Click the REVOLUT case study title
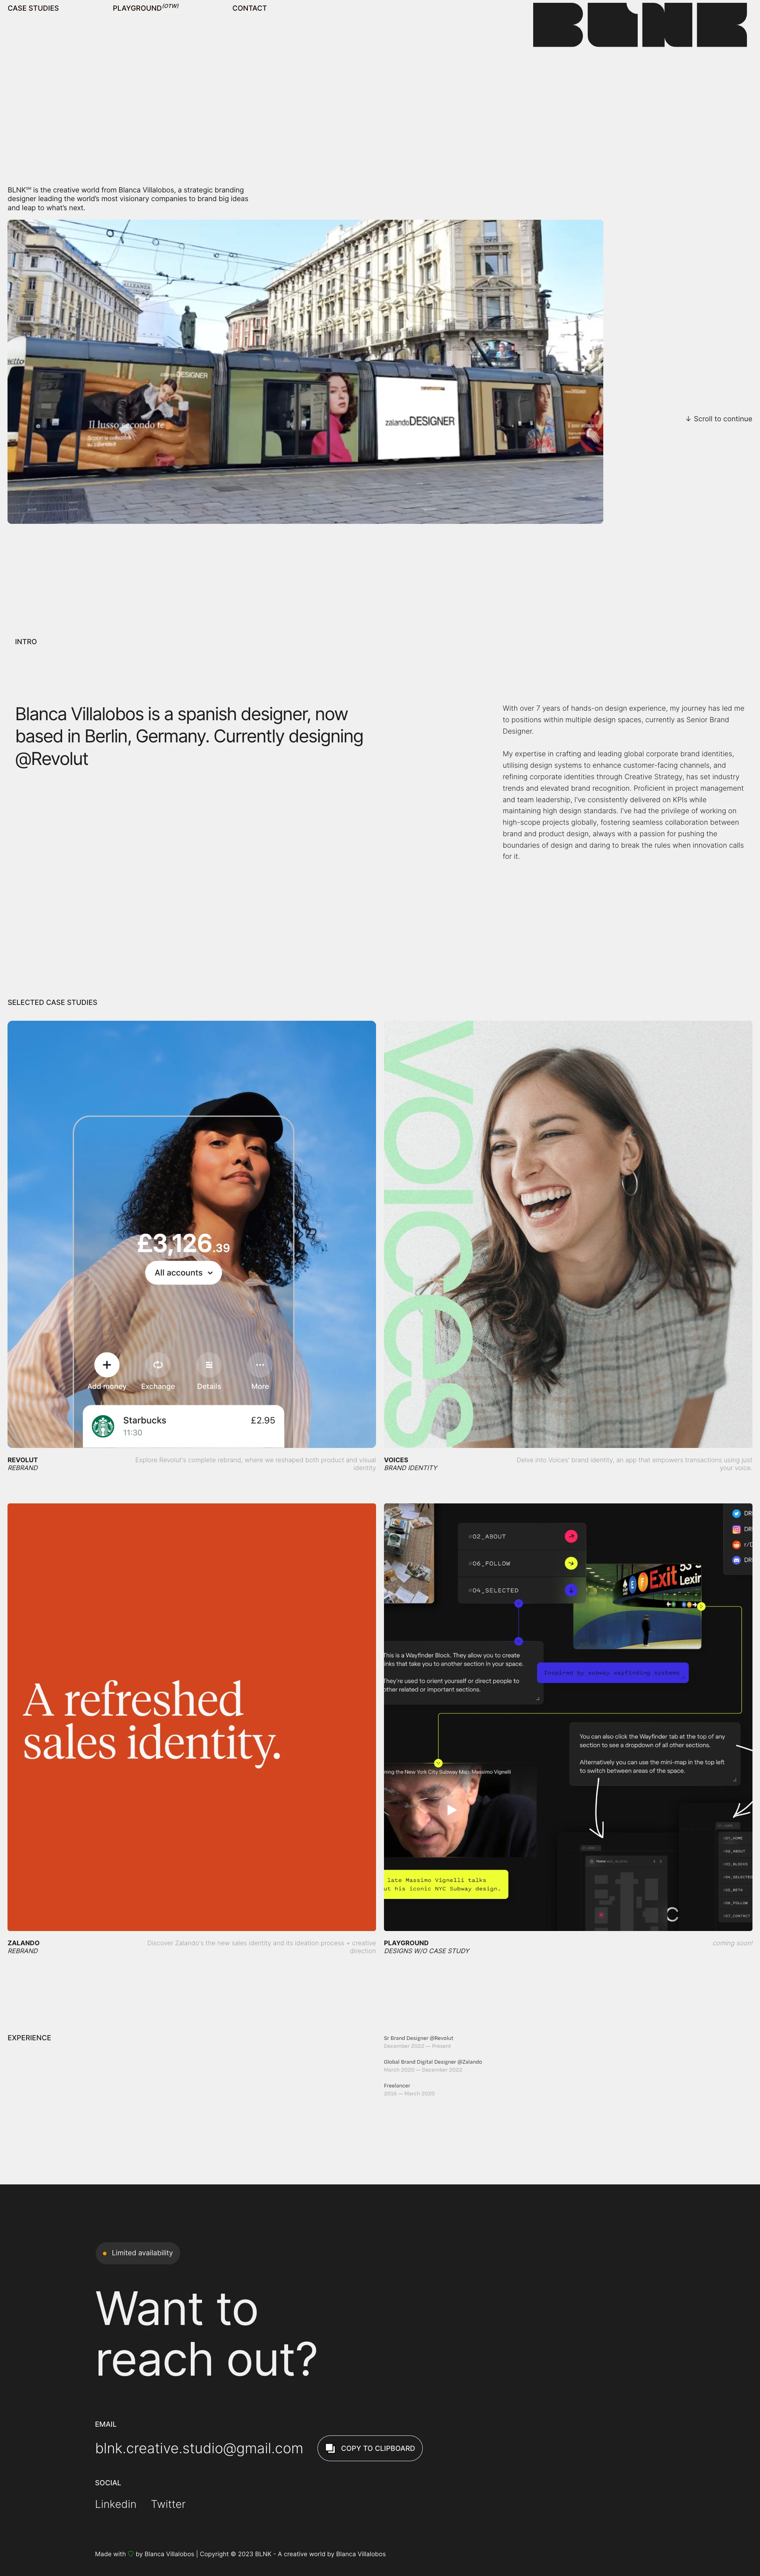 point(23,1460)
